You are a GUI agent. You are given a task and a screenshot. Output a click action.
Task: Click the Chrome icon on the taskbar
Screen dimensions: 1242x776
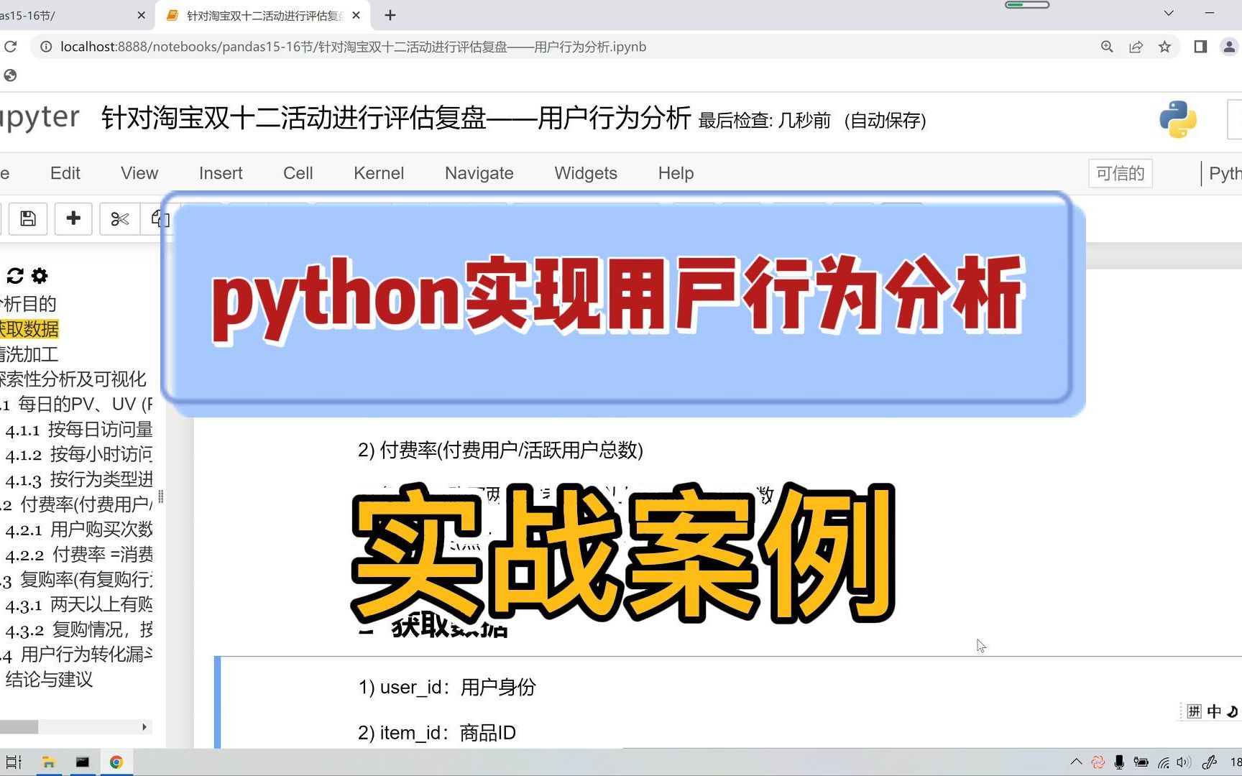coord(116,762)
